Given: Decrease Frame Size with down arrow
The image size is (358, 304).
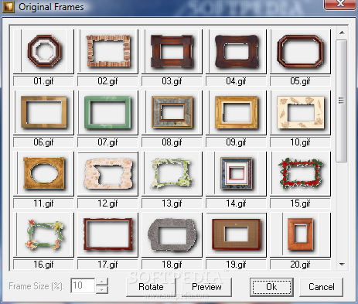Looking at the screenshot, I should (x=102, y=290).
